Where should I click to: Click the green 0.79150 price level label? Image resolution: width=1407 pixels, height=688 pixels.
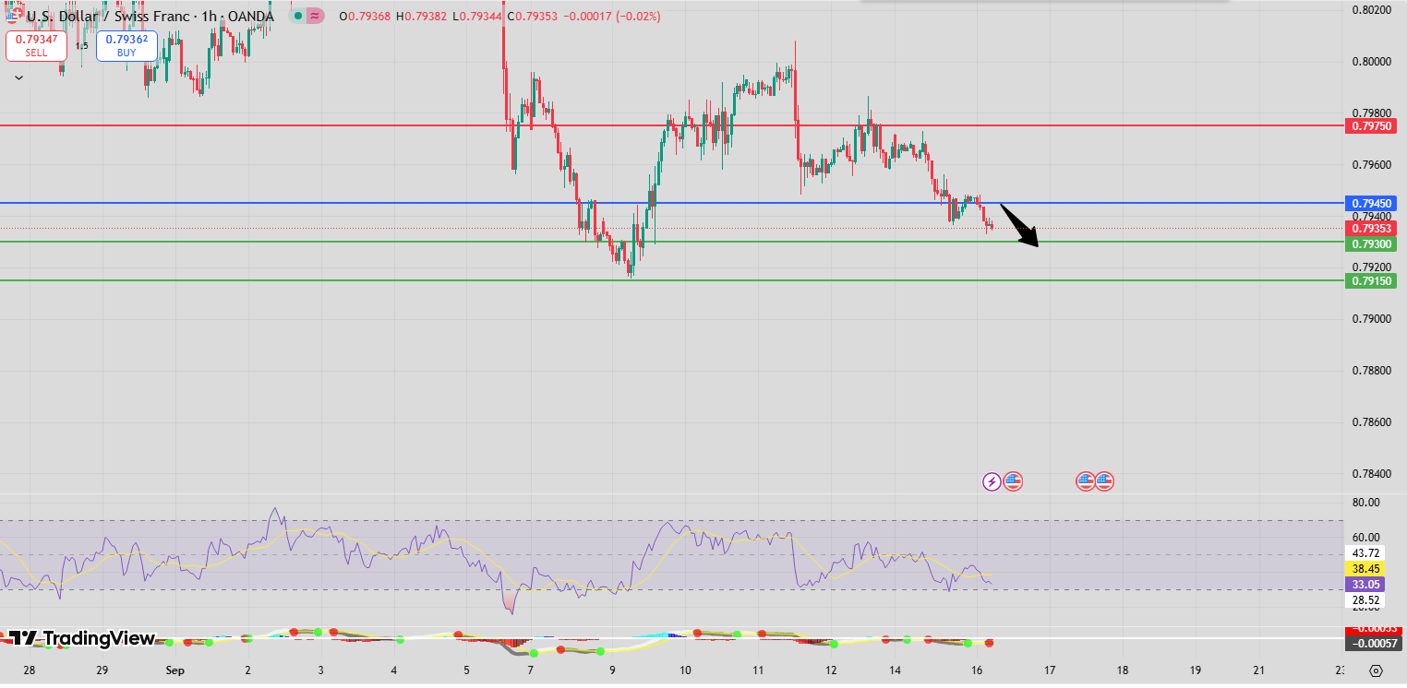point(1372,280)
